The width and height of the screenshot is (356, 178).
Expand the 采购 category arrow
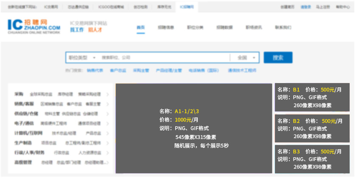[x=107, y=95]
